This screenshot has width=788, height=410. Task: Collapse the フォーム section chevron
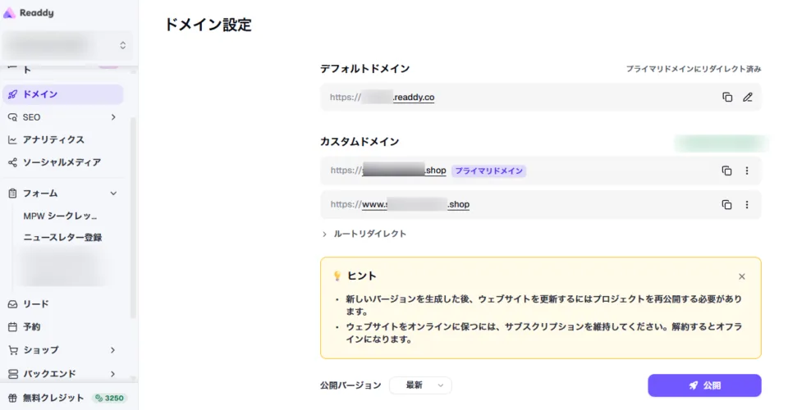[x=113, y=194]
